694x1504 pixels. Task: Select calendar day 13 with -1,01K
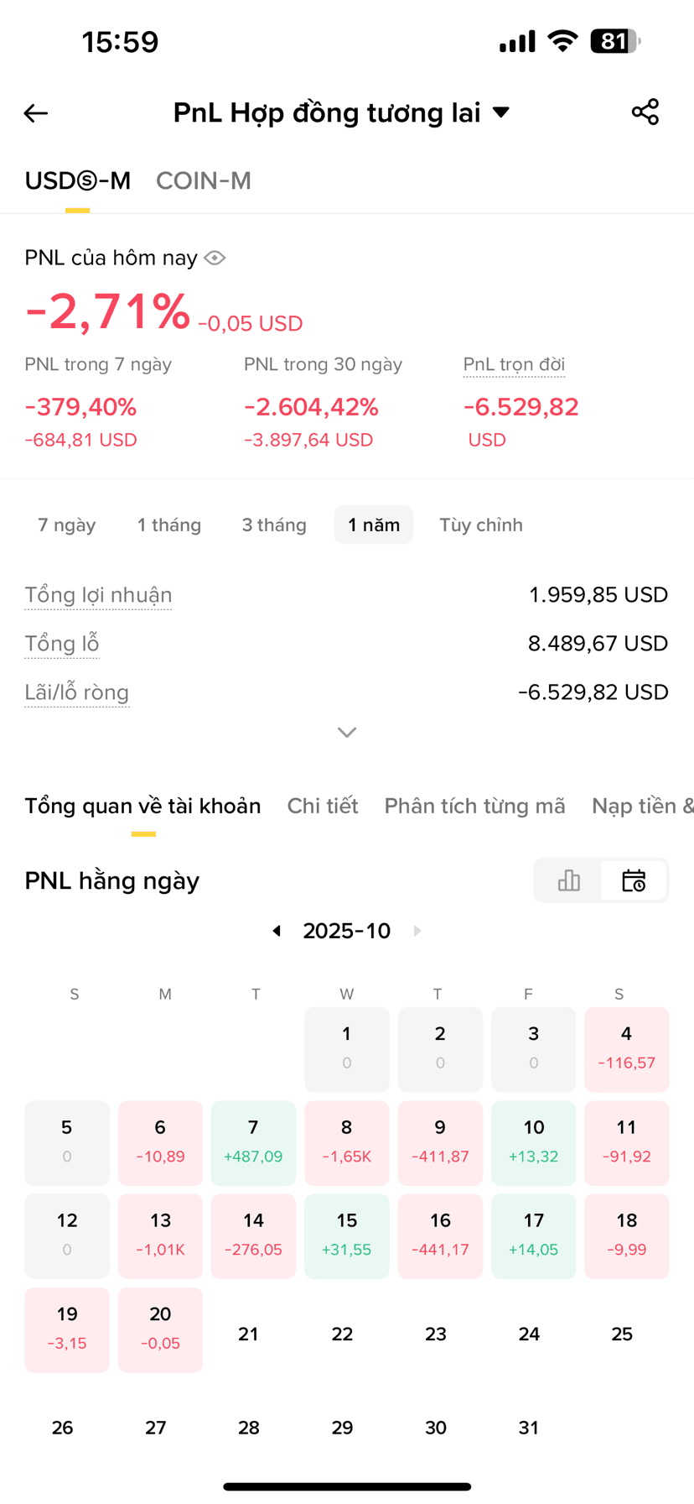(160, 1236)
